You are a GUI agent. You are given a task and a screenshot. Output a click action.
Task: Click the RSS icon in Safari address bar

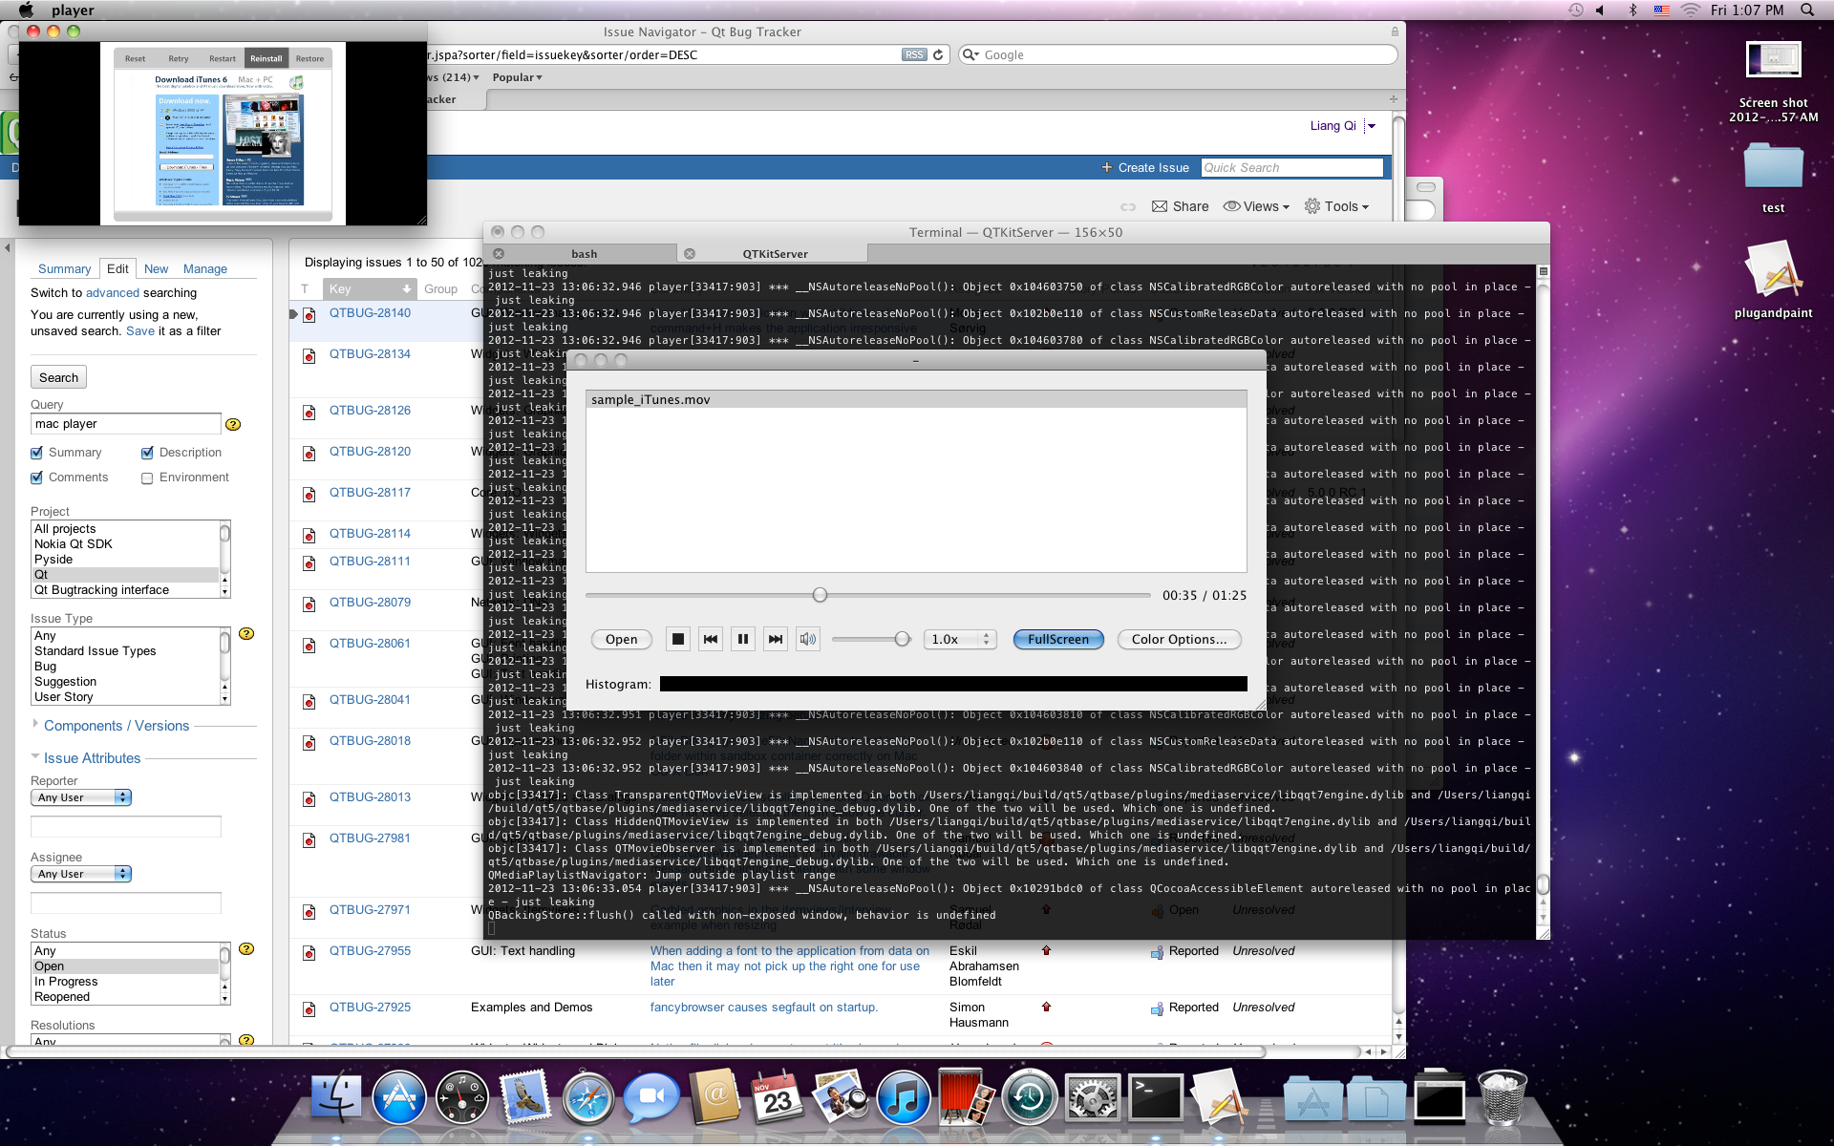(x=914, y=54)
